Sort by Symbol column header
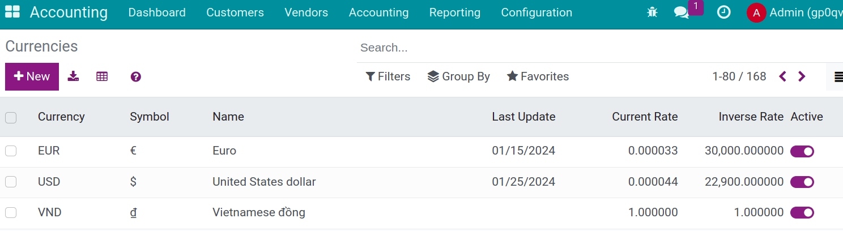 [x=150, y=117]
